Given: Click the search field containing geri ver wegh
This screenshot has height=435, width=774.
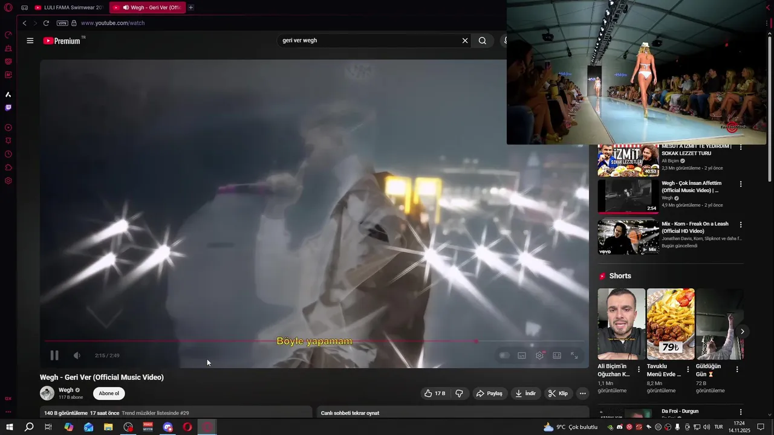Looking at the screenshot, I should pyautogui.click(x=369, y=40).
